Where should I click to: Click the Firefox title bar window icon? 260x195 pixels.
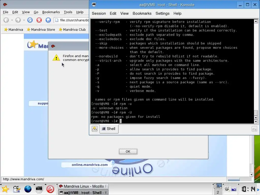point(5,5)
